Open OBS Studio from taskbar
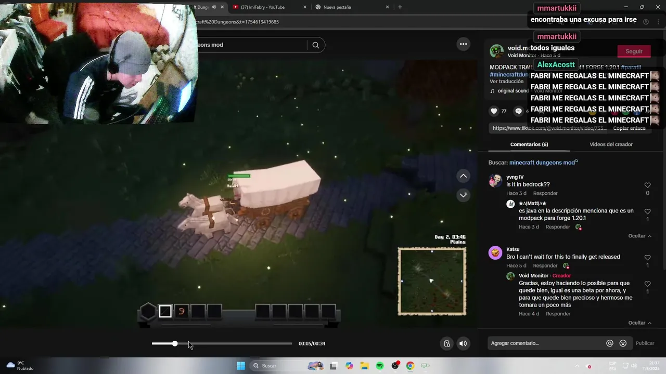The image size is (666, 374). [x=395, y=366]
